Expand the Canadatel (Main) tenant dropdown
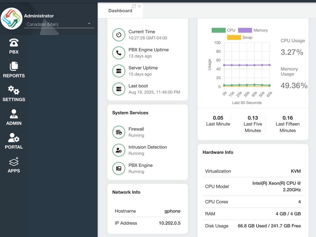This screenshot has width=316, height=237. [59, 24]
